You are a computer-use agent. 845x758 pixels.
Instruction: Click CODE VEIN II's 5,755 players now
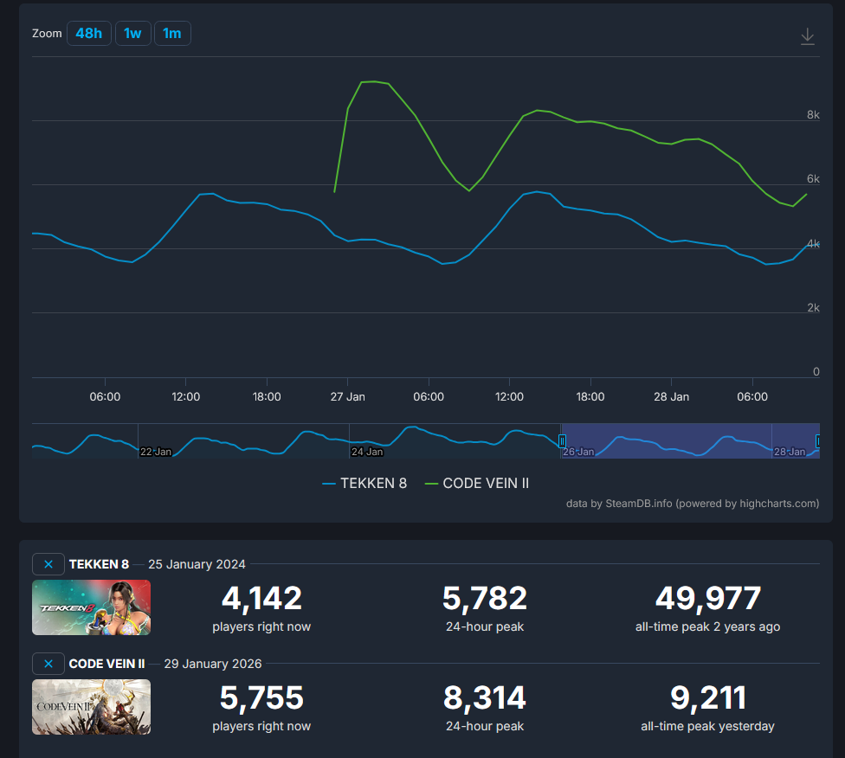(x=262, y=698)
